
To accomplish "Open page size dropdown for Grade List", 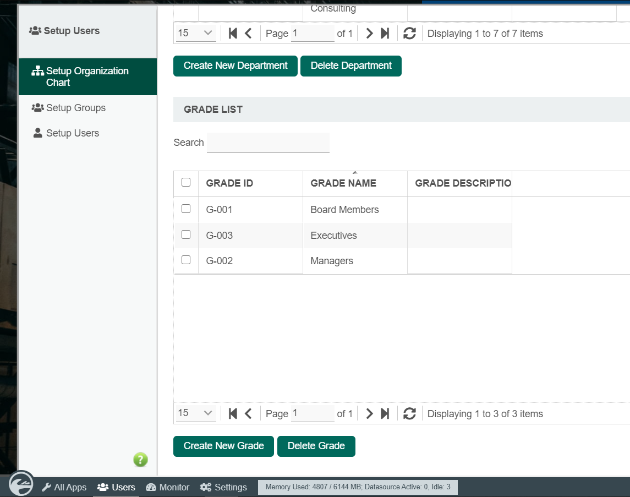I will pos(195,413).
